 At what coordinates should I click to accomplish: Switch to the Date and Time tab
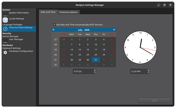pos(48,12)
